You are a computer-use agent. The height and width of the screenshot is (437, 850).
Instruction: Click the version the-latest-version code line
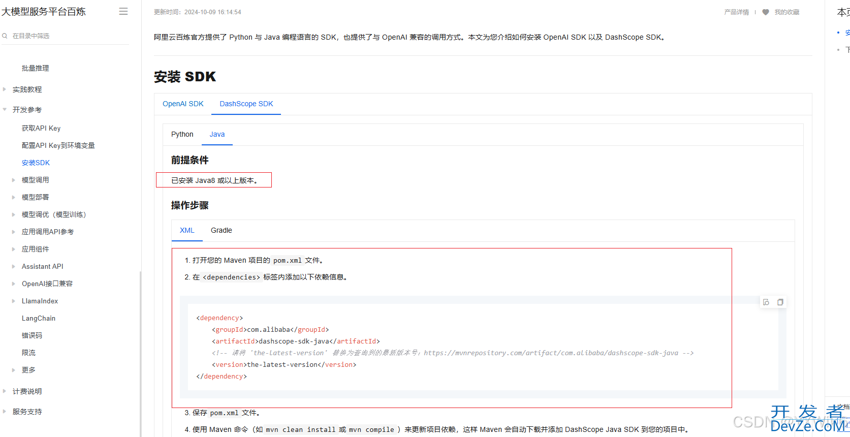click(284, 365)
